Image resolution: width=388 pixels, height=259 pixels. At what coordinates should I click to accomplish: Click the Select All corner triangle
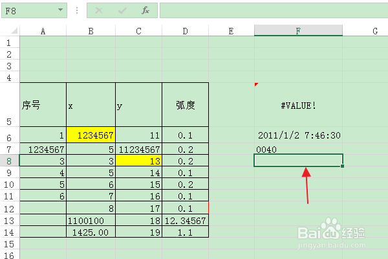click(x=14, y=30)
